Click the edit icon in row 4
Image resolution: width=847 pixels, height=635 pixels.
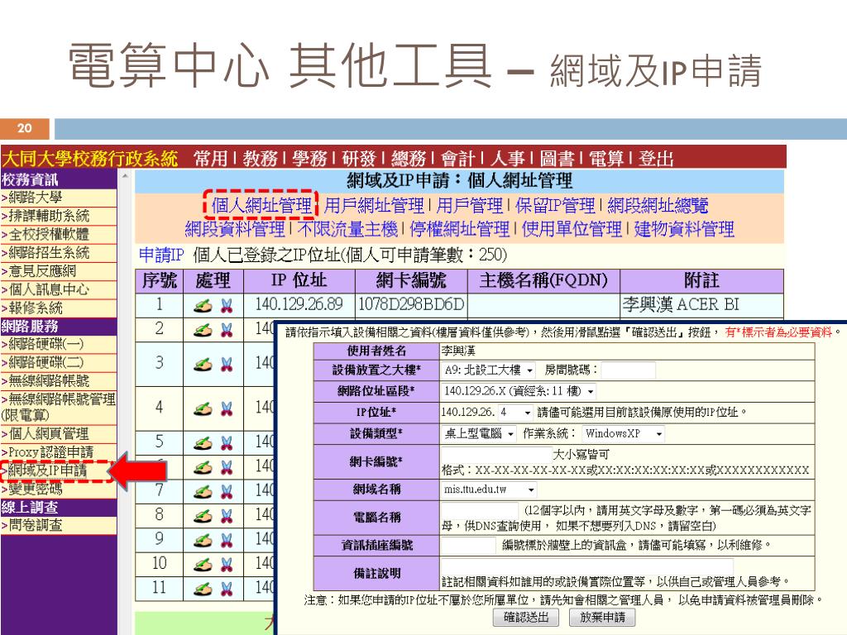(203, 409)
